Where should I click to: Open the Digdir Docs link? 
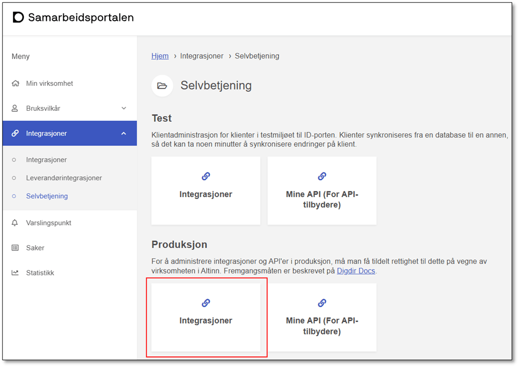click(356, 271)
